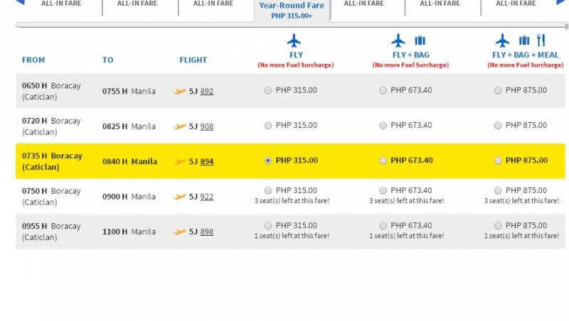
Task: Click flight number 908 link
Action: tap(206, 126)
